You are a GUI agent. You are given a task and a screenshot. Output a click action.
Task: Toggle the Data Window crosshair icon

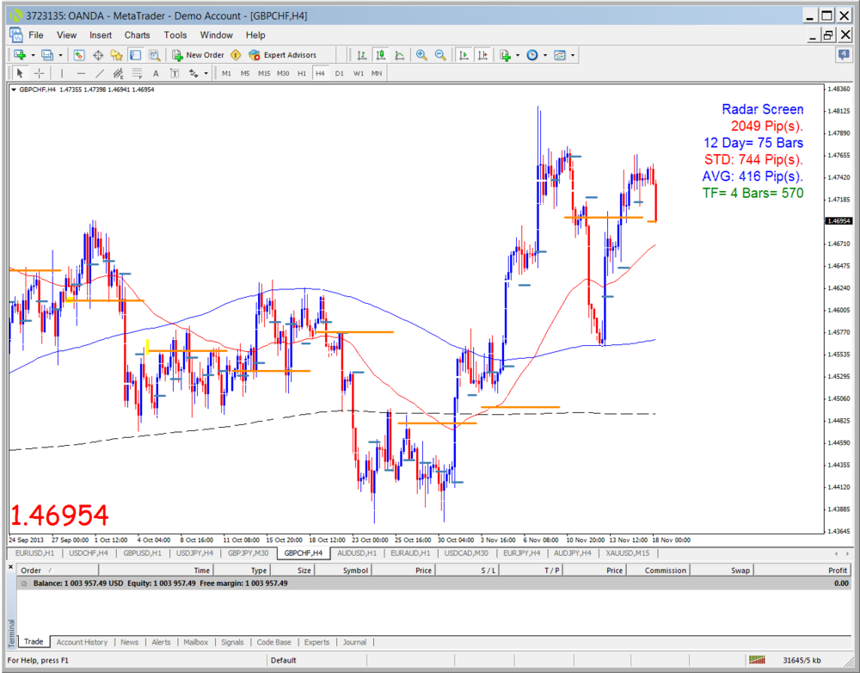pos(98,55)
